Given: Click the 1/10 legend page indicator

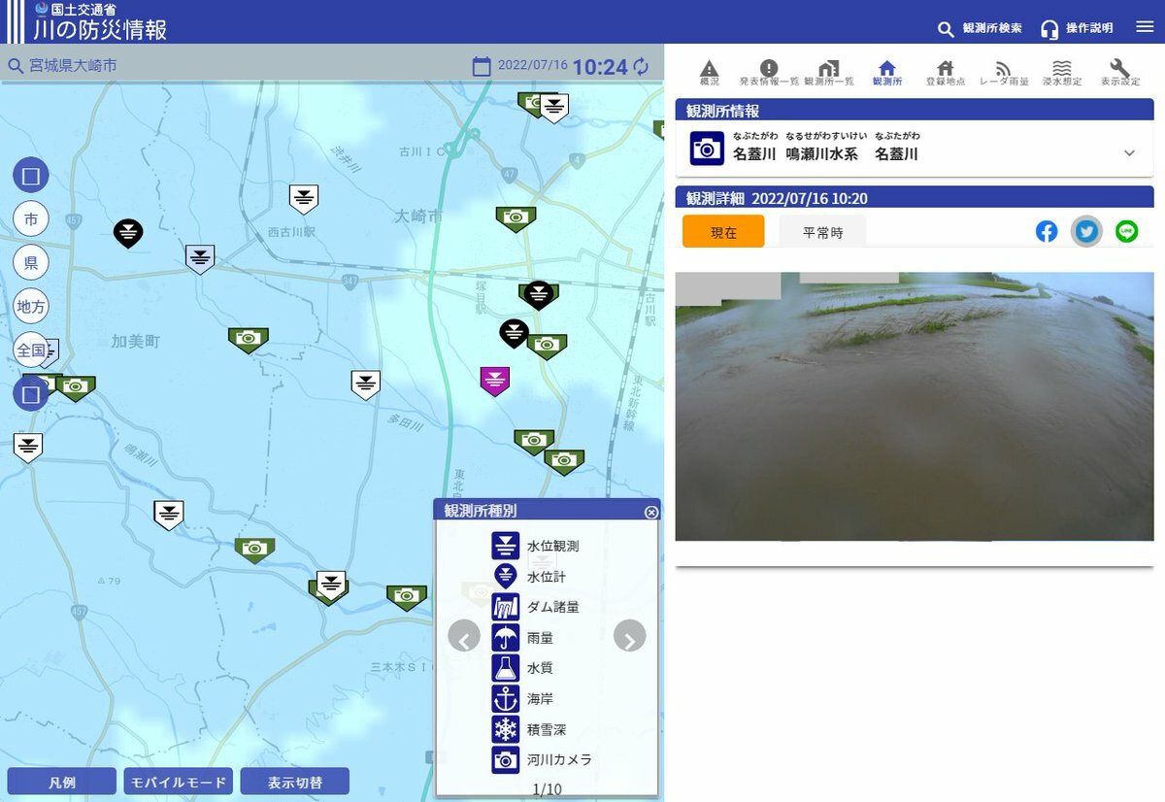Looking at the screenshot, I should pyautogui.click(x=548, y=789).
